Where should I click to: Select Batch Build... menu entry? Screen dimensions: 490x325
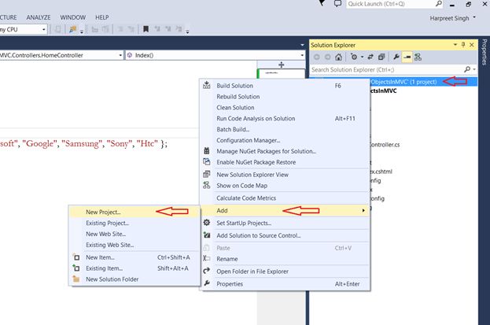point(285,130)
